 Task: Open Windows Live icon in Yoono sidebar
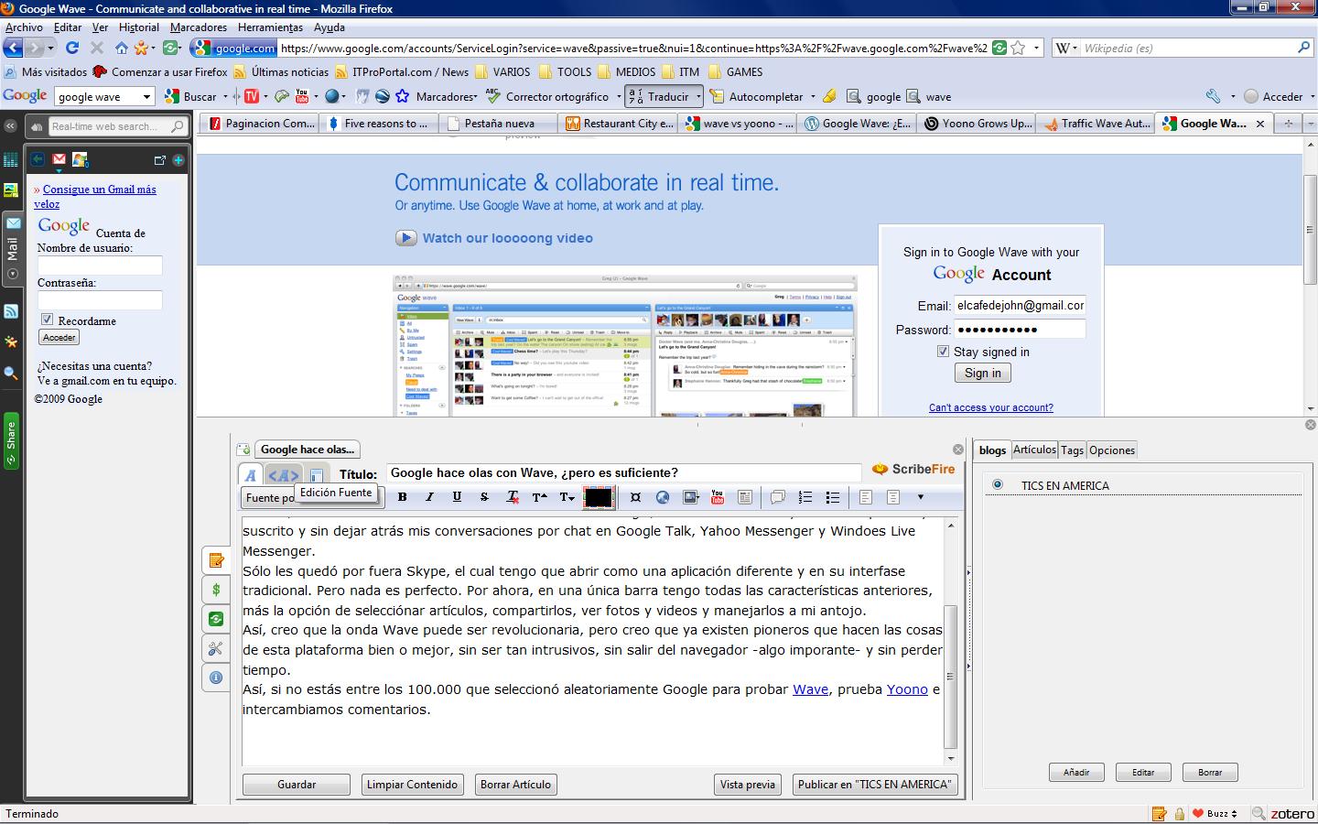(x=80, y=160)
